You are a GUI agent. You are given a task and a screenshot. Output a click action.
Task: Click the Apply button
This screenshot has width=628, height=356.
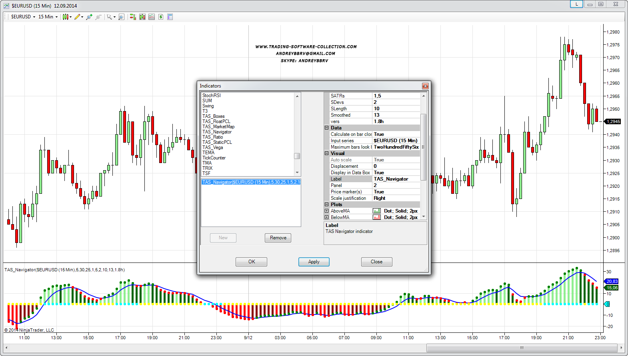point(314,262)
